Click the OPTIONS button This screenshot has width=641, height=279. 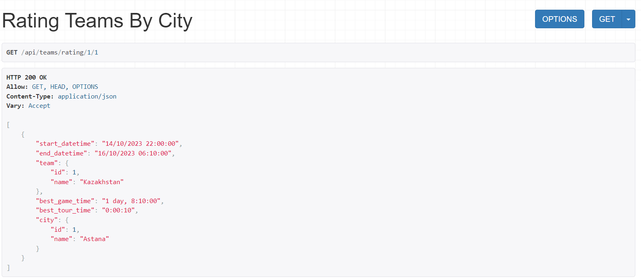pos(559,19)
